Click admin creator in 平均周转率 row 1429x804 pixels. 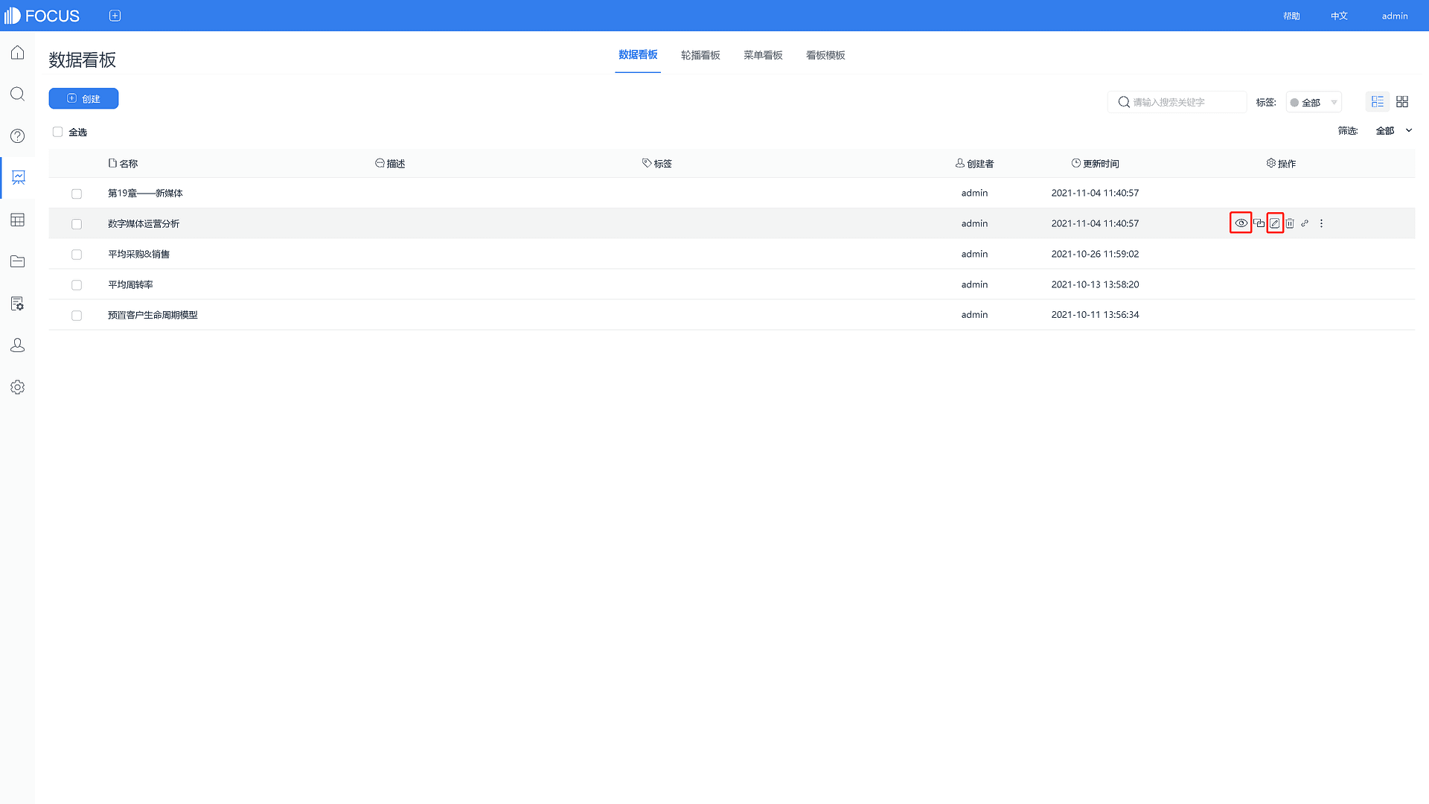tap(974, 284)
